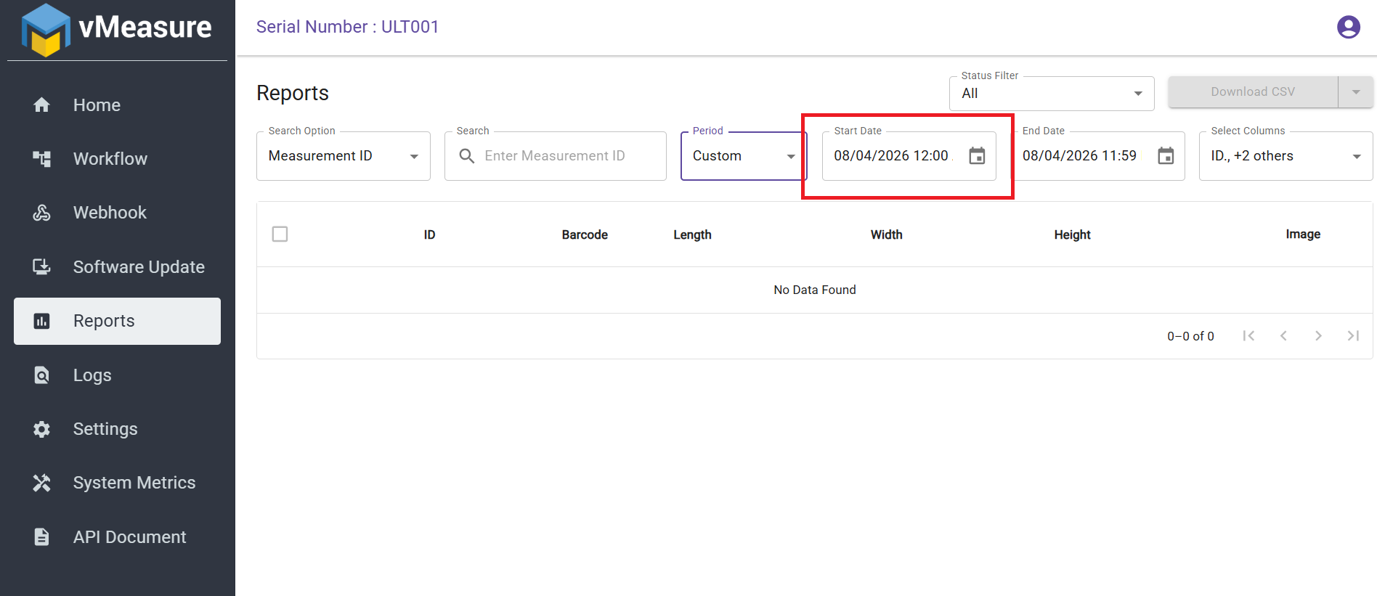The height and width of the screenshot is (596, 1377).
Task: Click the System Metrics tools icon
Action: (x=42, y=483)
